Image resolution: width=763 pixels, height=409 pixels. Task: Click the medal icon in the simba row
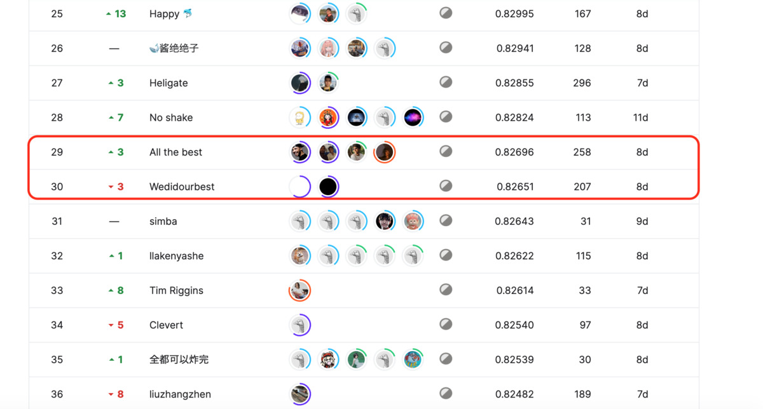(x=446, y=220)
